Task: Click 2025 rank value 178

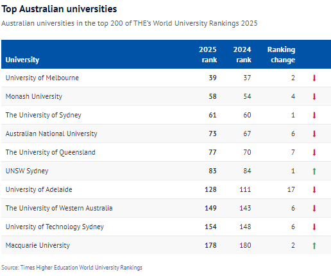Action: 211,245
